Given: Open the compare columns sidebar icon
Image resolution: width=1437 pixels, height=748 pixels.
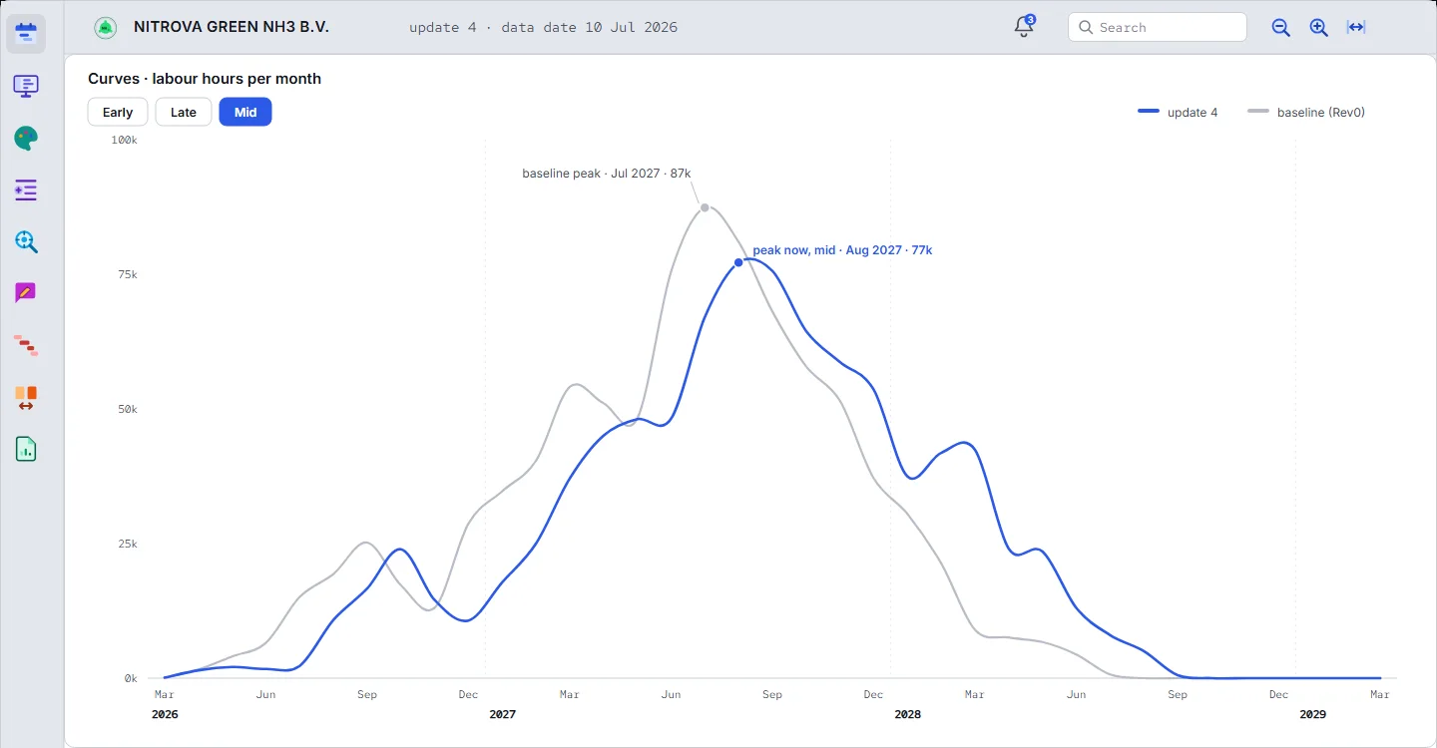Looking at the screenshot, I should 26,397.
